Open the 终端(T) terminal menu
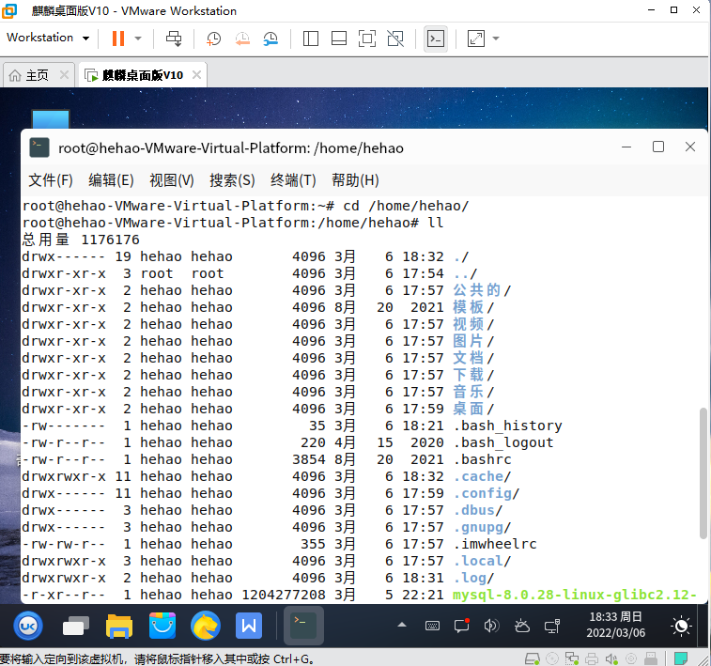 (x=293, y=180)
